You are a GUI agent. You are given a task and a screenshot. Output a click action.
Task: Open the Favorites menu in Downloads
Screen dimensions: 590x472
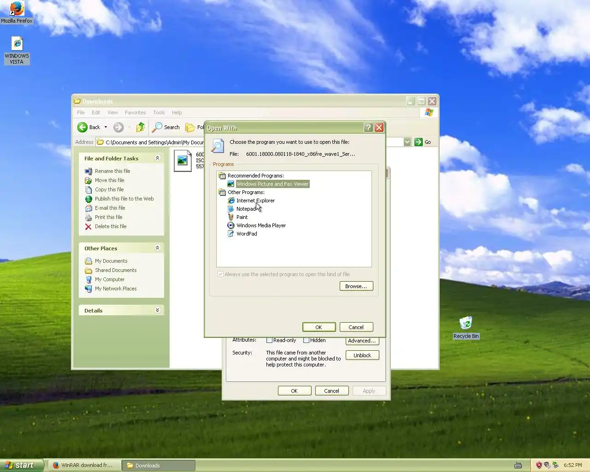(135, 112)
